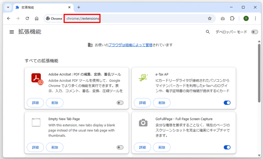The width and height of the screenshot is (263, 159).
Task: Open the three-dot Chrome menu
Action: (x=255, y=18)
